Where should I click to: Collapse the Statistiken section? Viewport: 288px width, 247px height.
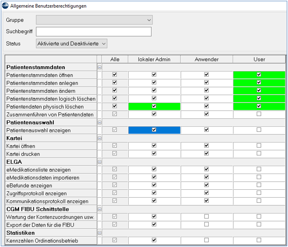(100, 233)
